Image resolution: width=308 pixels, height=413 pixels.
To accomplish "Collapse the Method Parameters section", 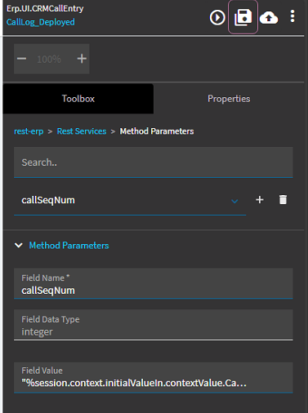I will [x=19, y=246].
